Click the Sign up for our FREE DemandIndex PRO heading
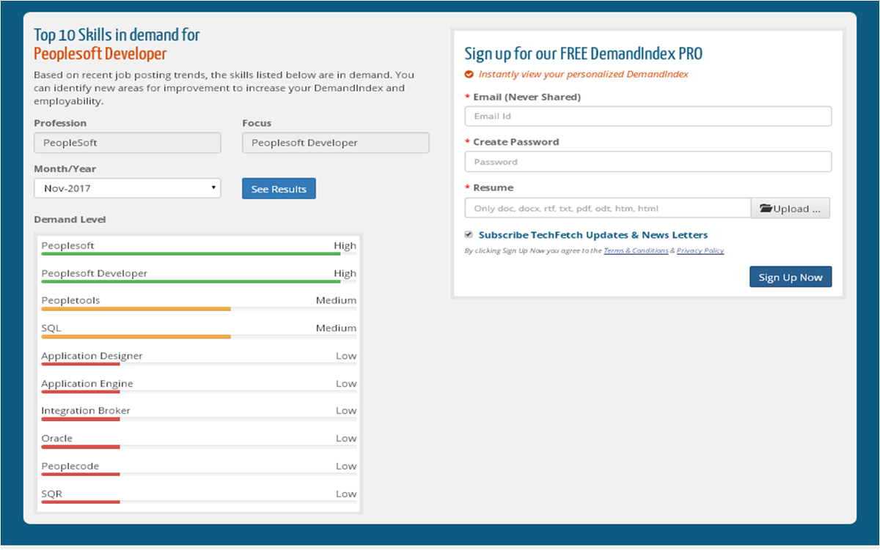The width and height of the screenshot is (880, 550). [x=583, y=53]
